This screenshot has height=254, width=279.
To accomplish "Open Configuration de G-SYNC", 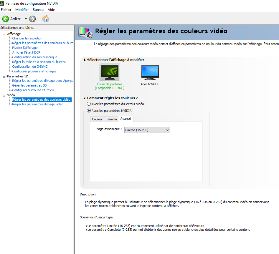I will coord(30,67).
